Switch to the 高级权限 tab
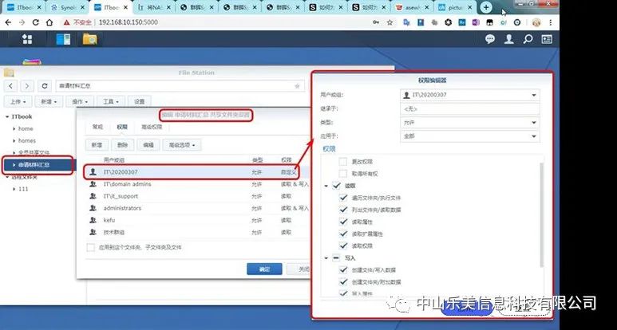 click(x=152, y=127)
